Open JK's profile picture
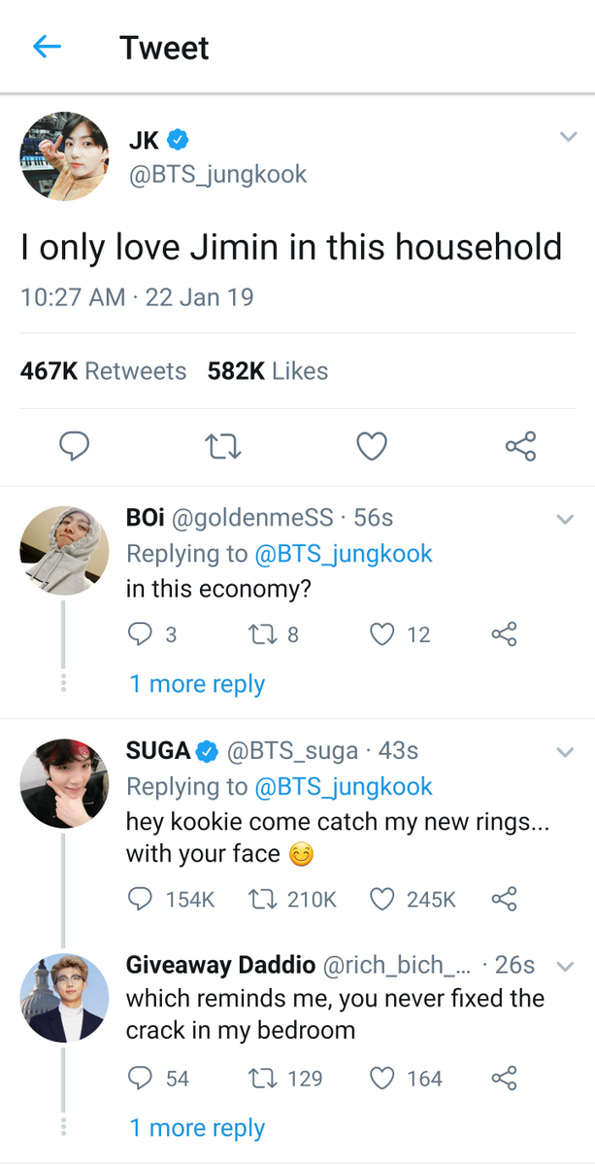595x1166 pixels. pos(64,156)
